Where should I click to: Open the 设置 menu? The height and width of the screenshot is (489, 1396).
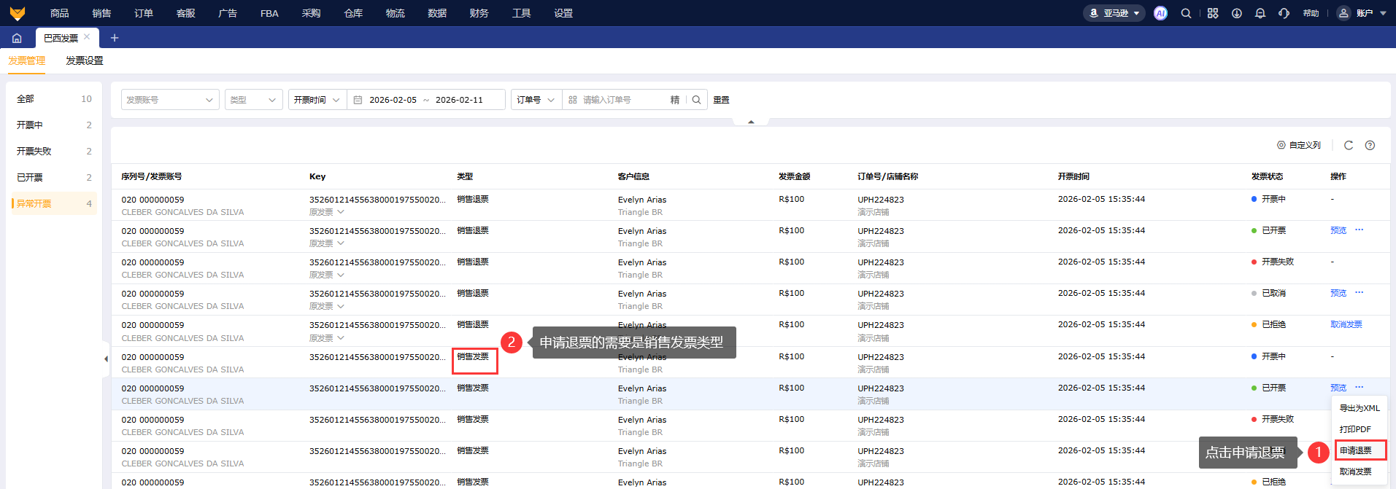(x=563, y=13)
